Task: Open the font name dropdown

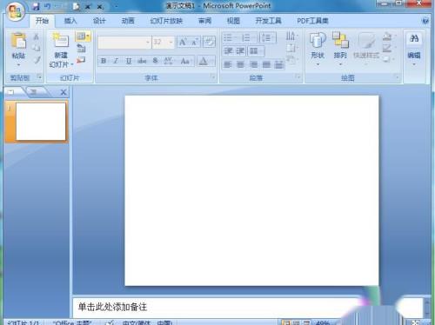Action: click(x=147, y=43)
